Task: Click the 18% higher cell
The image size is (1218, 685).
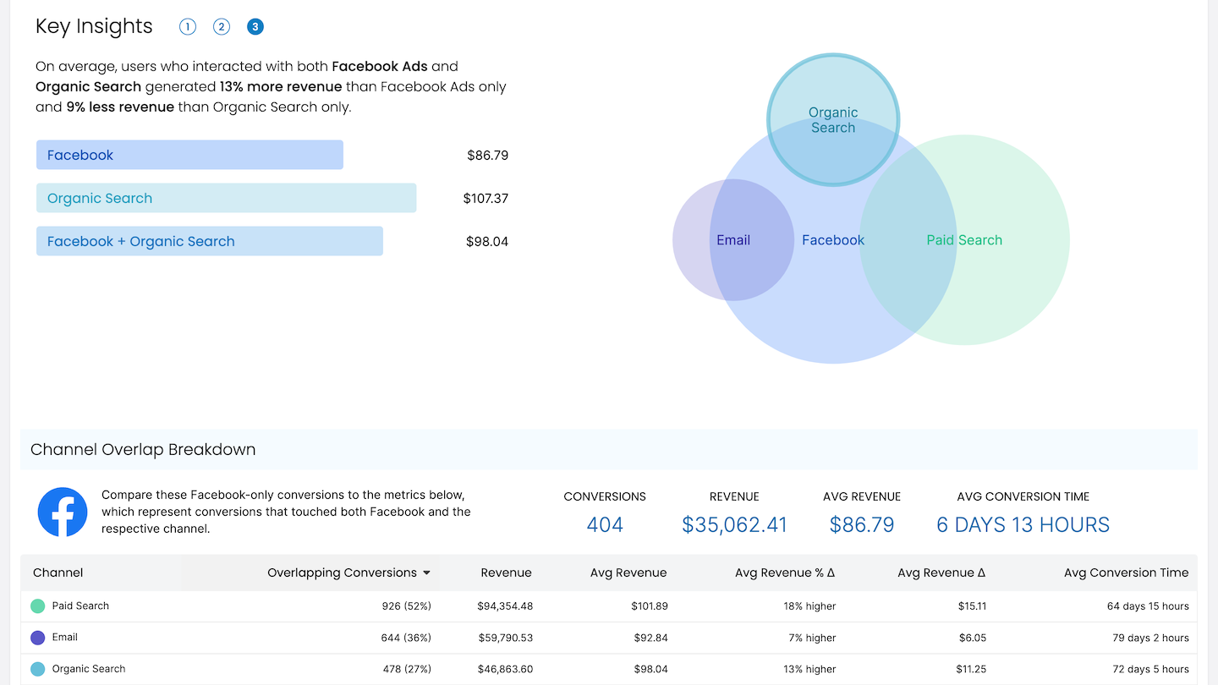Action: 809,606
